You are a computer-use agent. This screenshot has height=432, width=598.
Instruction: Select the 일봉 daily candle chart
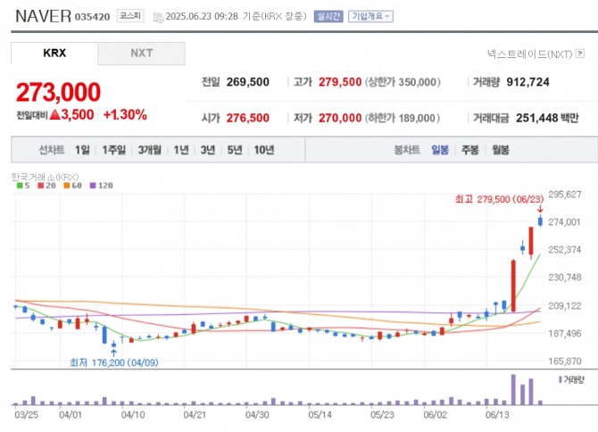(x=440, y=150)
